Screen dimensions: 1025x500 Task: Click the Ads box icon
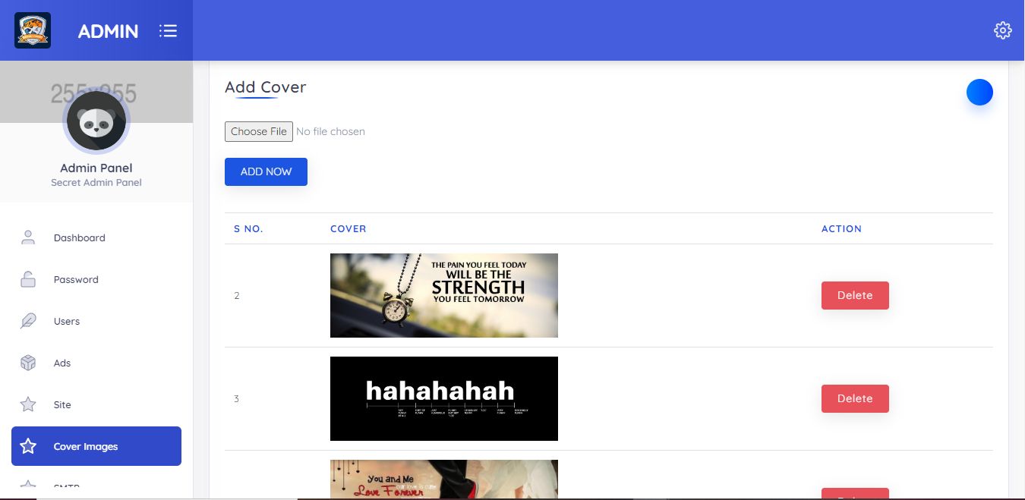coord(28,363)
